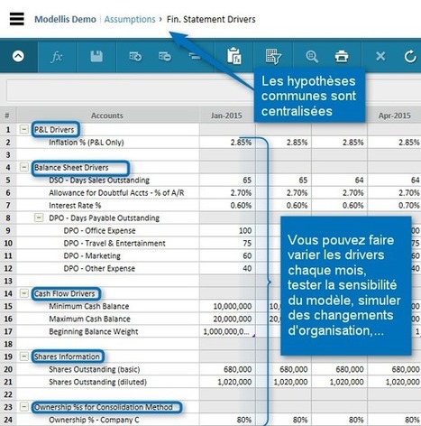Click the X cancel toolbar icon
The image size is (421, 426).
tap(380, 56)
